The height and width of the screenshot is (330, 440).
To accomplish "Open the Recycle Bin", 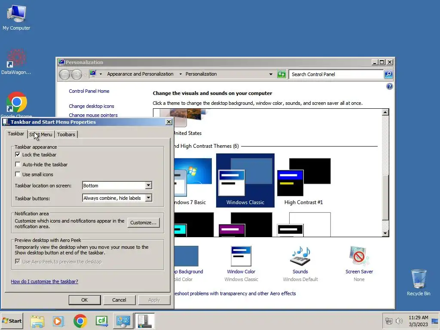I will coord(419,282).
